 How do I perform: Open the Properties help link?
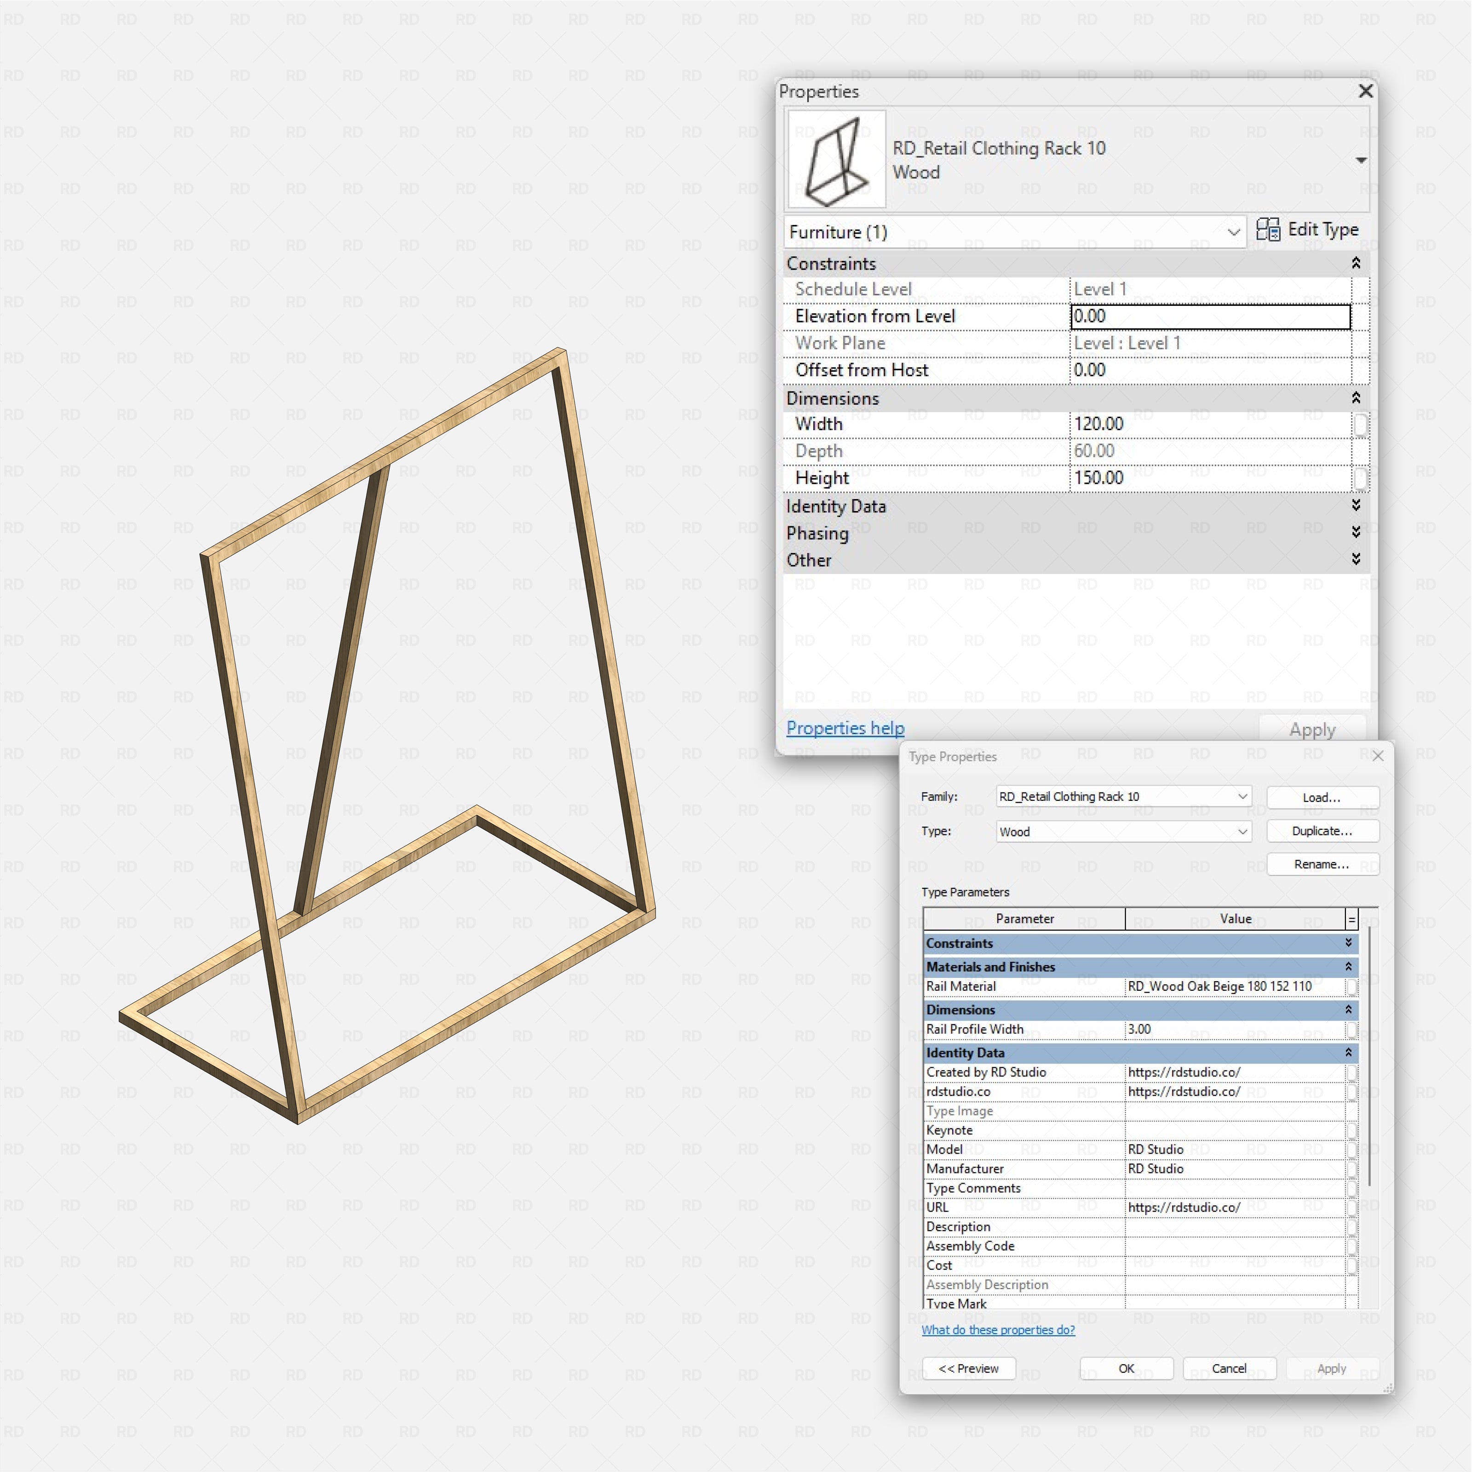point(845,728)
